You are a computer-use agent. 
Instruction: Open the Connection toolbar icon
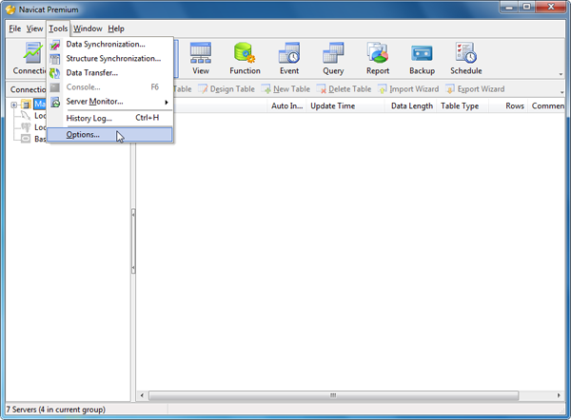[x=33, y=52]
